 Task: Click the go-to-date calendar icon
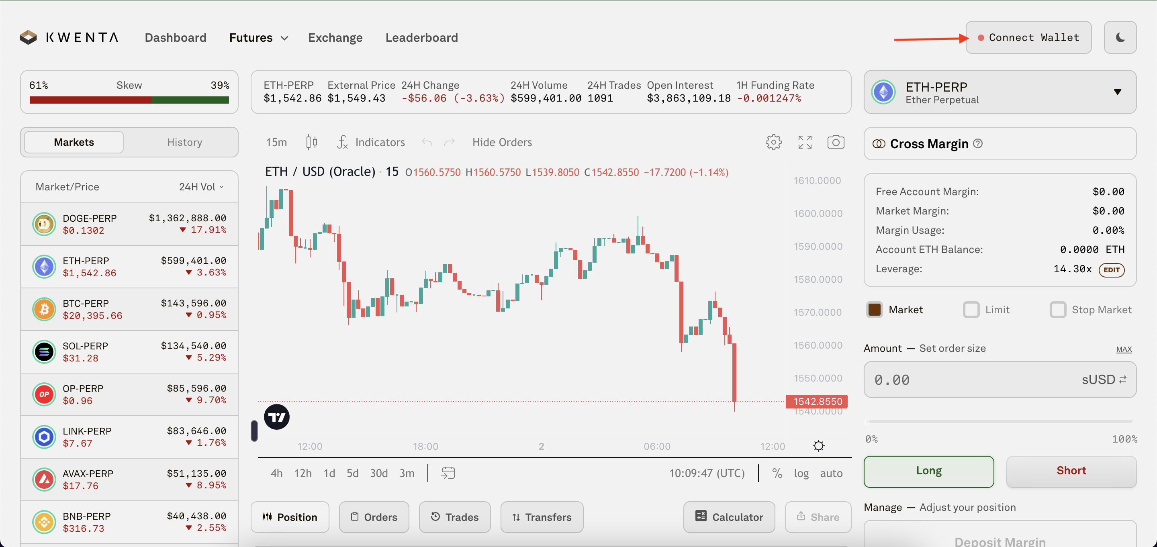(448, 473)
